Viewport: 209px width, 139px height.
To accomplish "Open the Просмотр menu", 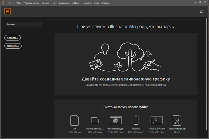I will (86, 3).
